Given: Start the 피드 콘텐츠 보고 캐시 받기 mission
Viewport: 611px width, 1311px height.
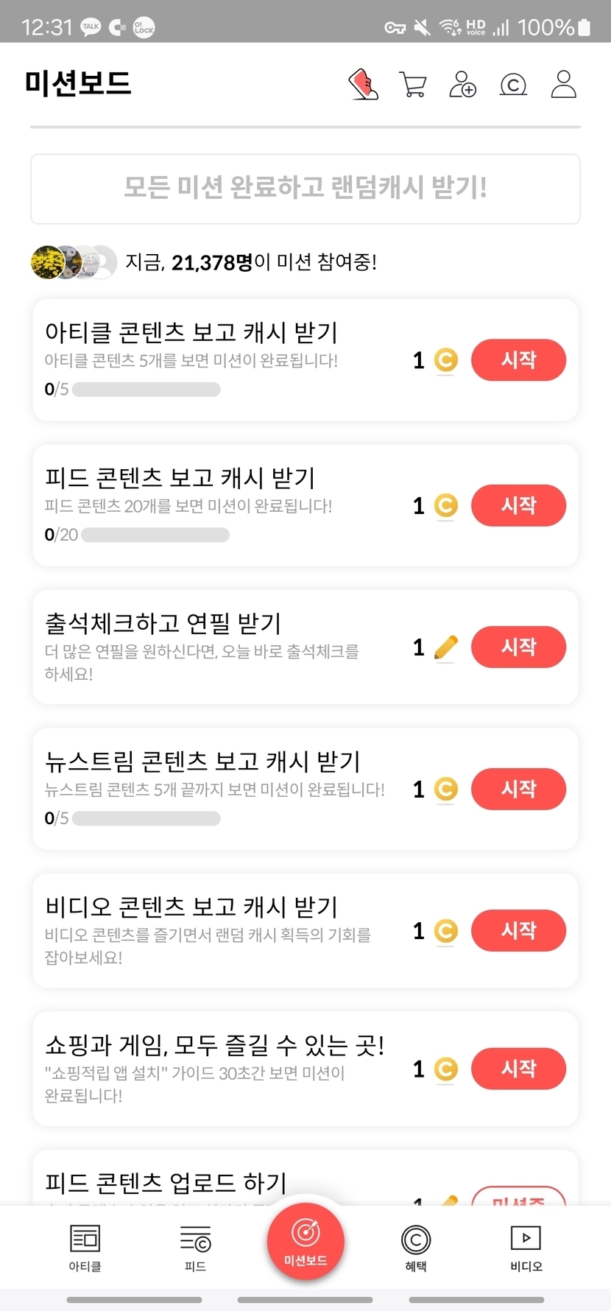Looking at the screenshot, I should pyautogui.click(x=518, y=505).
